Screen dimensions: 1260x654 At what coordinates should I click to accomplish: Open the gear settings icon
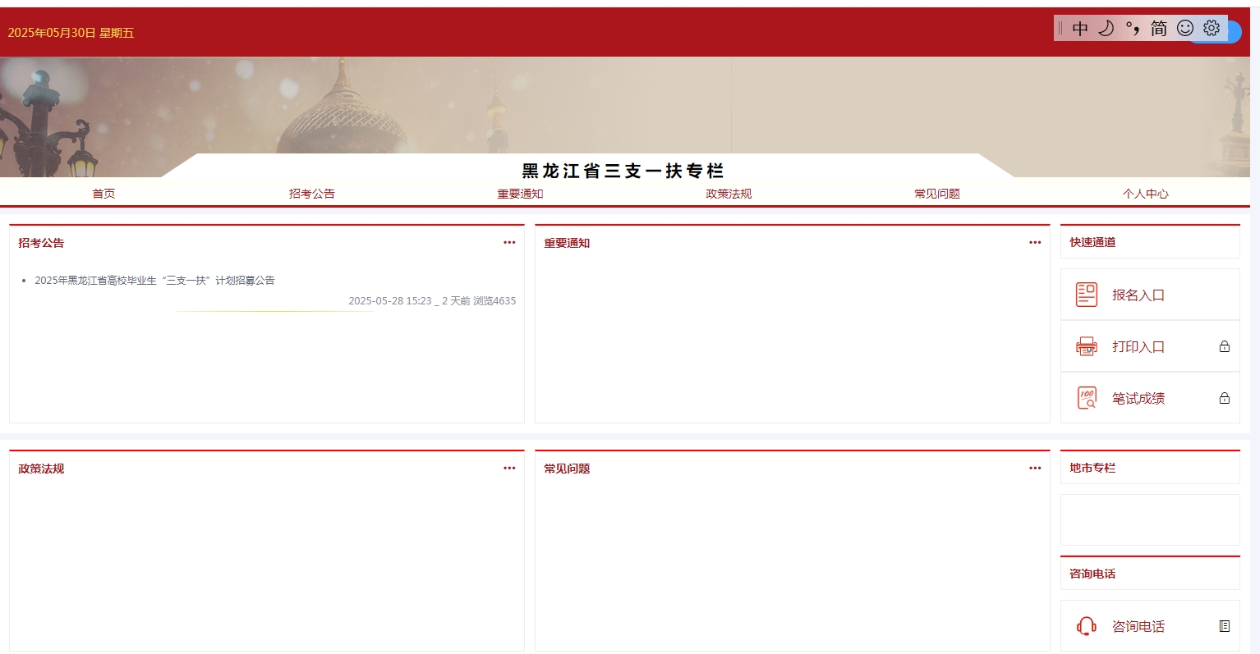pos(1212,27)
